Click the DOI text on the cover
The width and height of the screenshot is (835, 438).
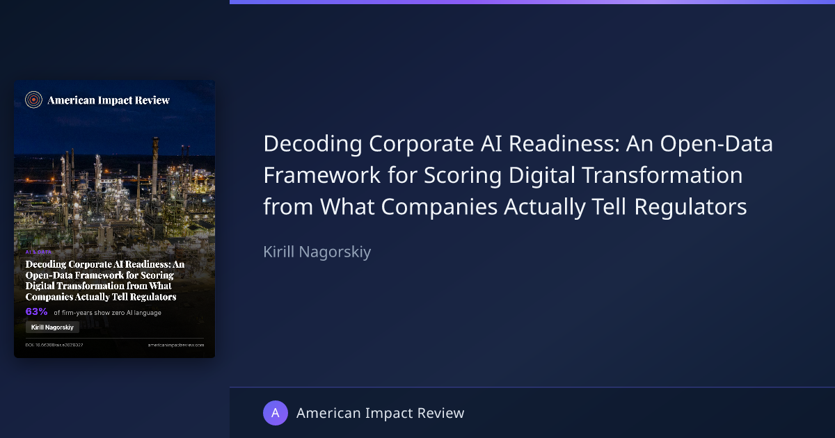(x=54, y=345)
